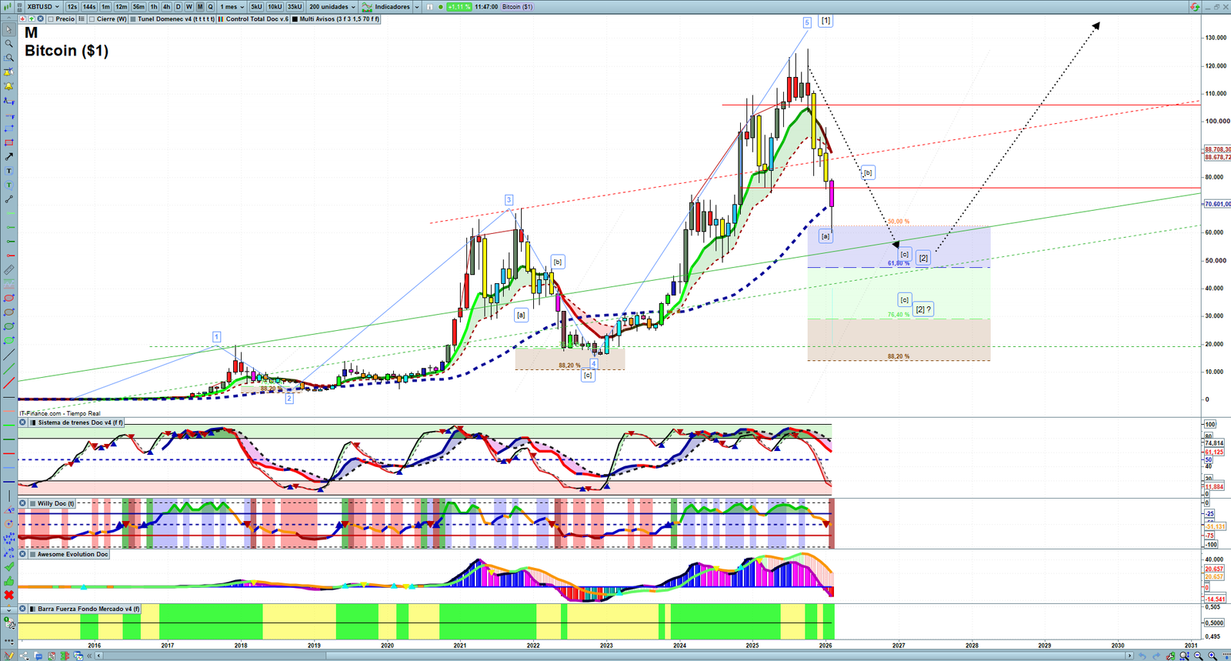Select the red rectangle drawing tool

point(9,142)
